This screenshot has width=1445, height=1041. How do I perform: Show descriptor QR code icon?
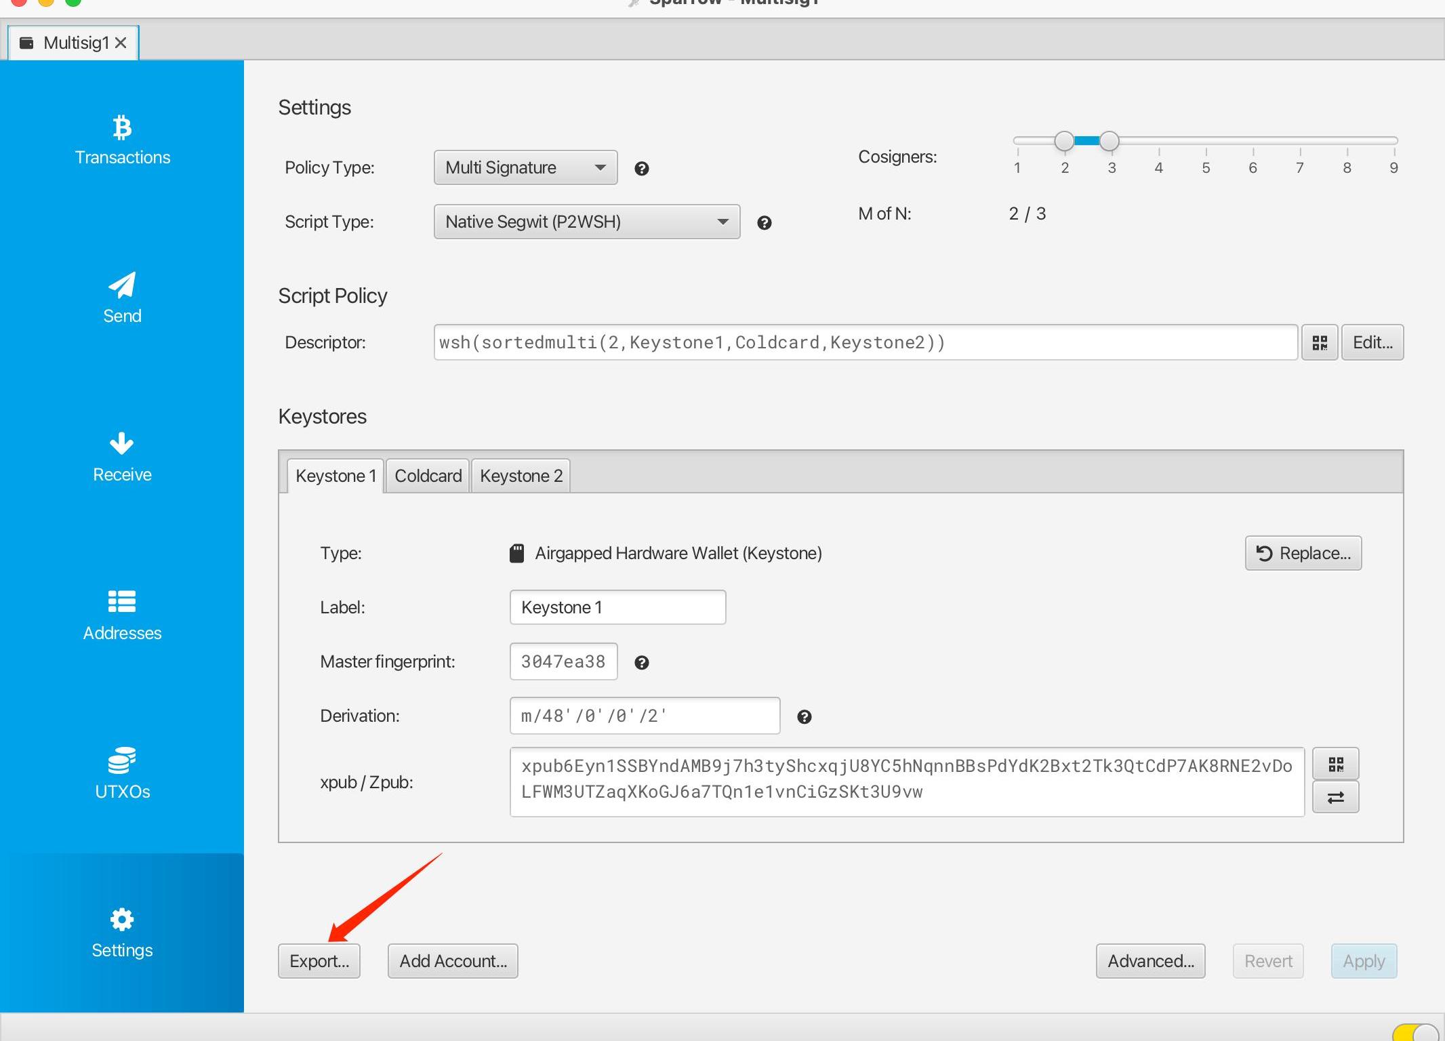click(x=1319, y=343)
